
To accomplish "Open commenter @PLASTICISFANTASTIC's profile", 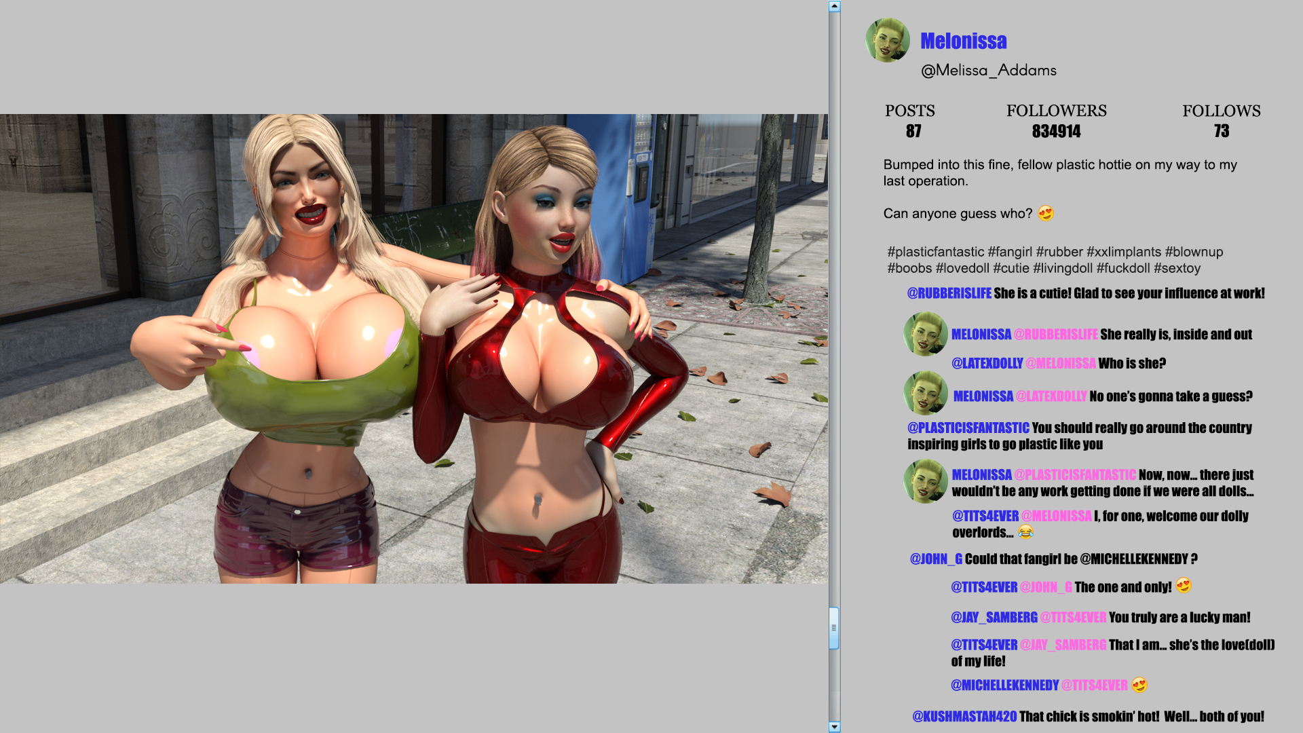I will (x=968, y=428).
